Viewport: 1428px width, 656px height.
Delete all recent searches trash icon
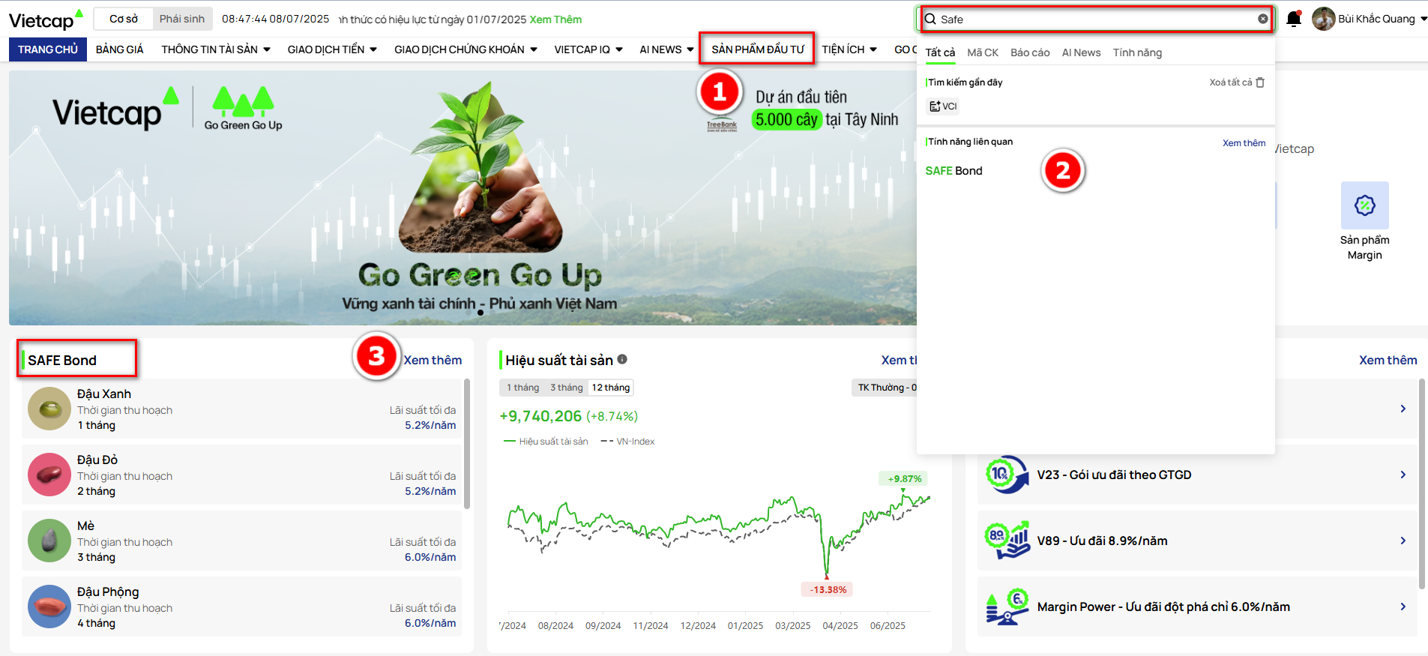[x=1260, y=82]
